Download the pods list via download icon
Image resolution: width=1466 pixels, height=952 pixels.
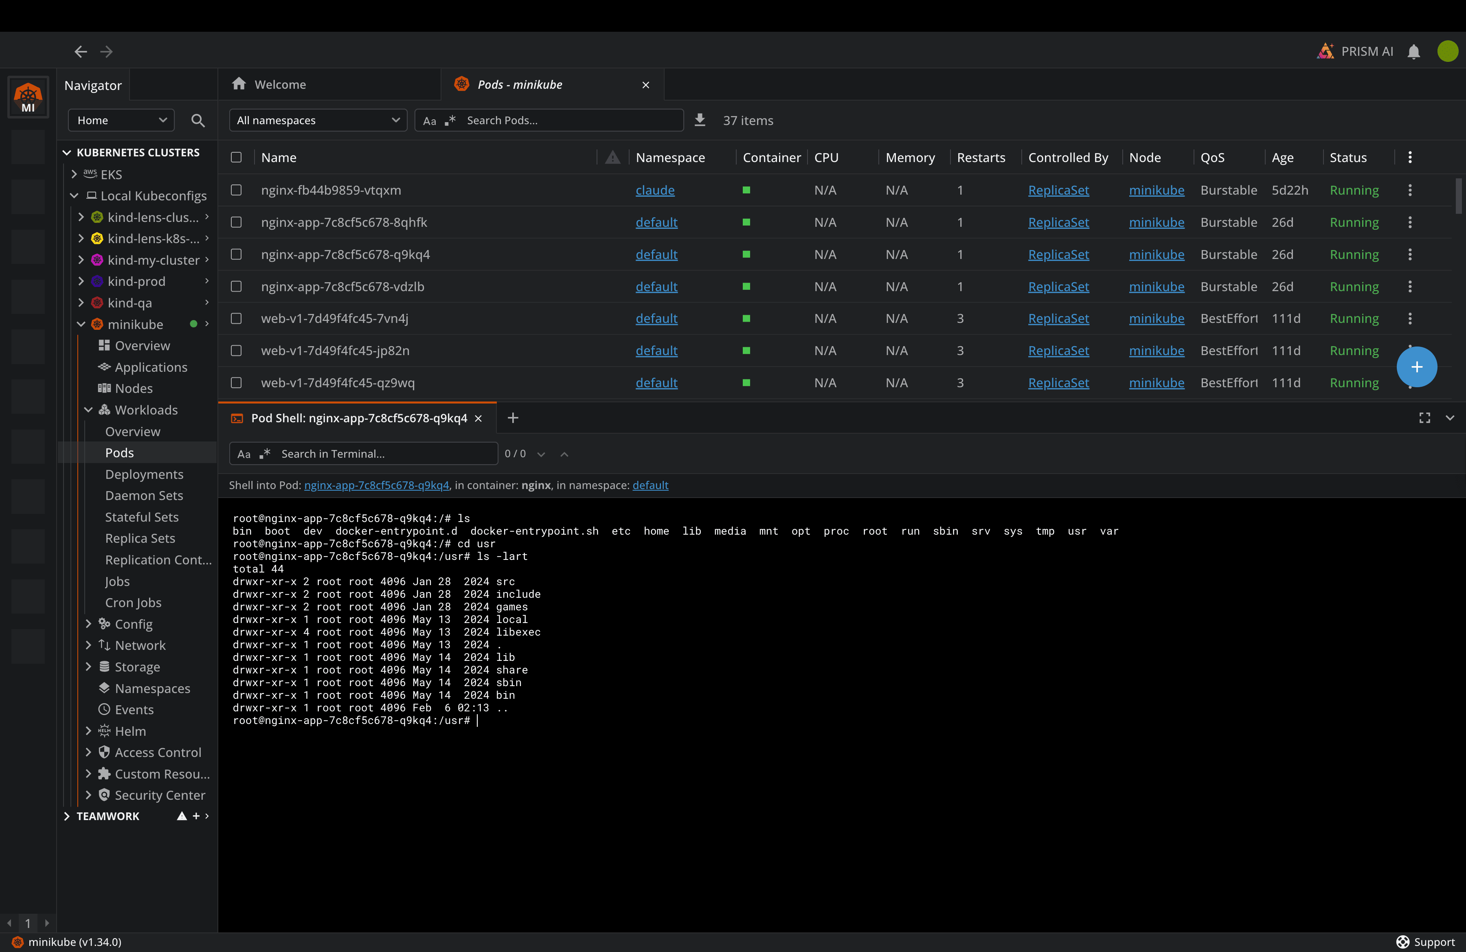coord(700,120)
